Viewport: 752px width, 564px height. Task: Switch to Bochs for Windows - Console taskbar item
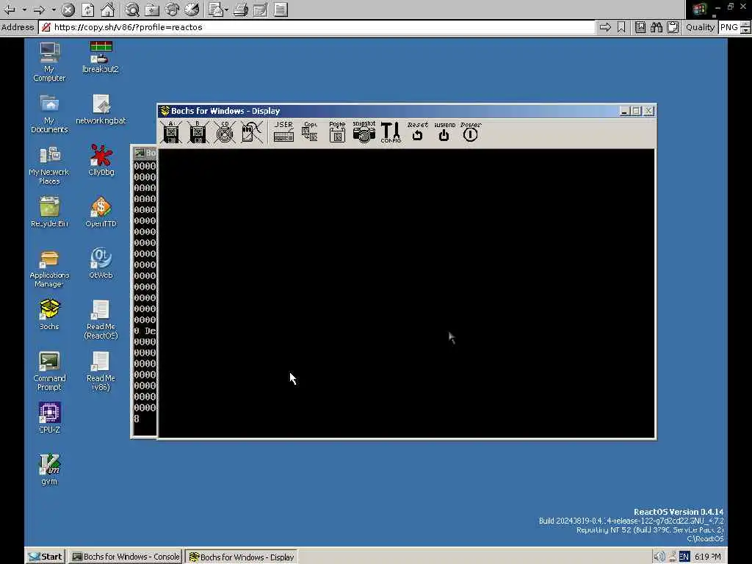(125, 557)
